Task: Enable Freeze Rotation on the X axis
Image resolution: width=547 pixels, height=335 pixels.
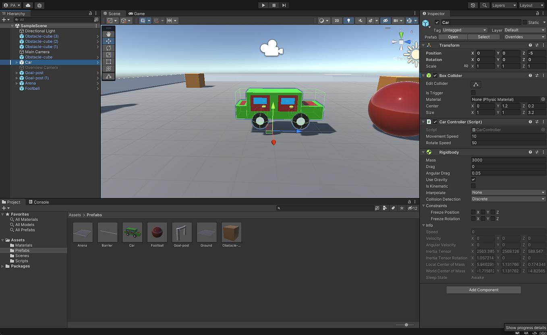Action: (474, 219)
